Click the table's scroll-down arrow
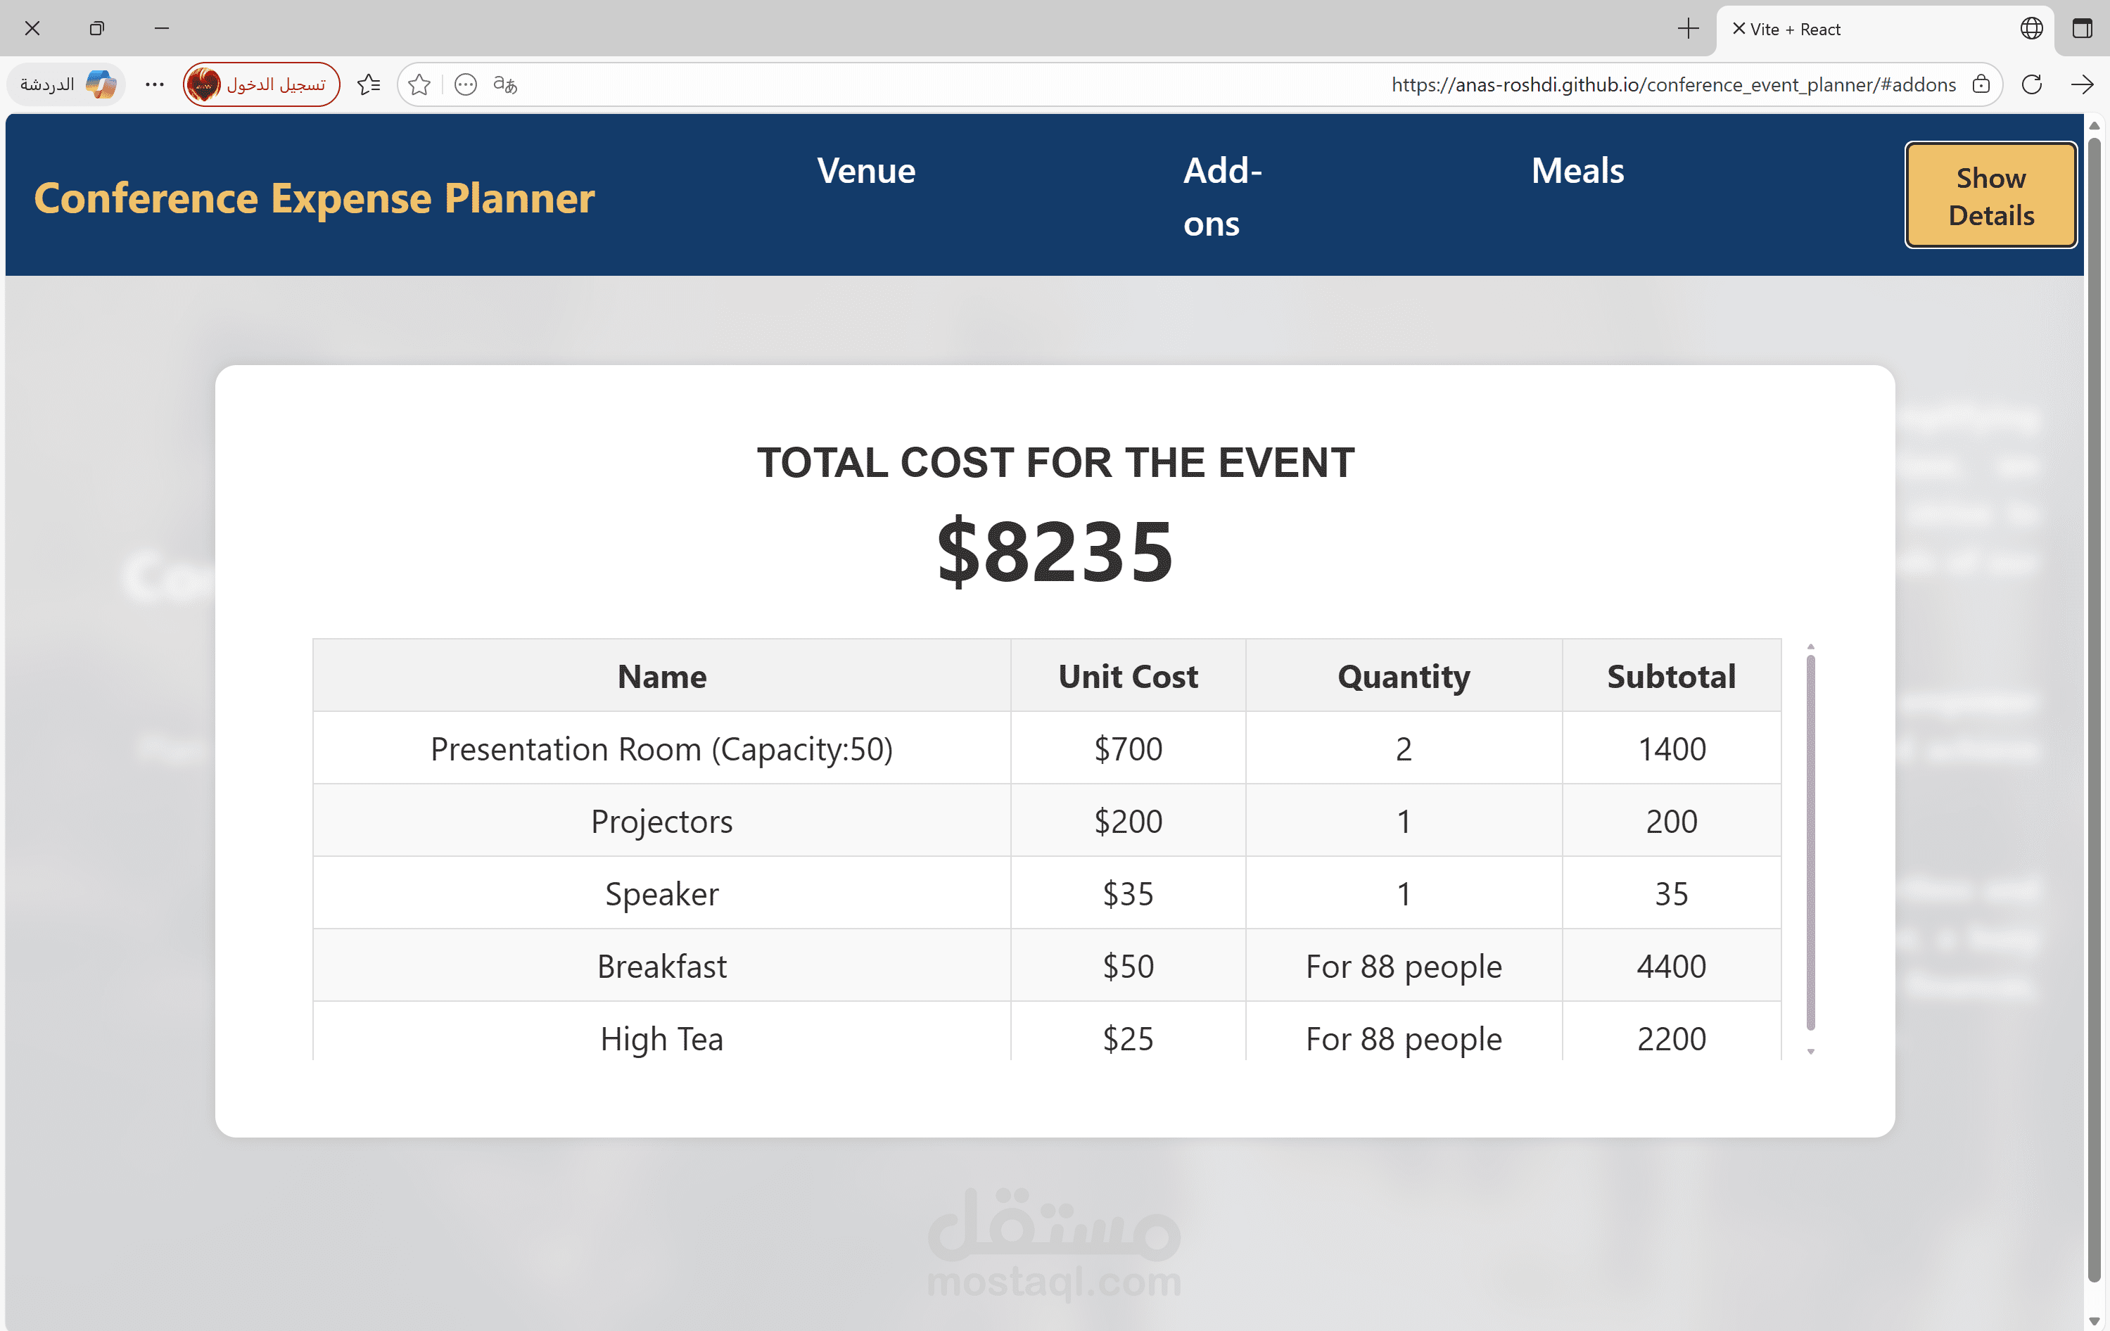The width and height of the screenshot is (2110, 1331). pos(1810,1052)
